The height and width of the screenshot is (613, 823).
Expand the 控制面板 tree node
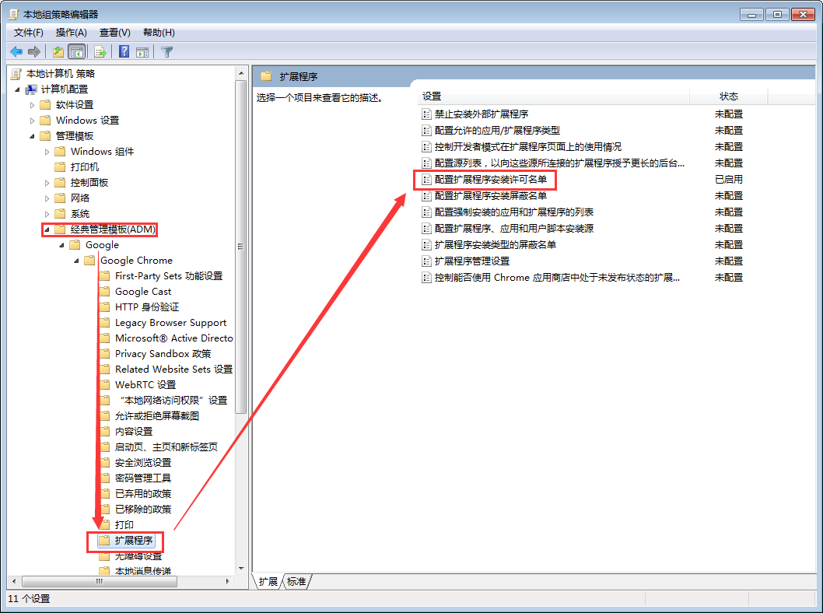pyautogui.click(x=46, y=182)
